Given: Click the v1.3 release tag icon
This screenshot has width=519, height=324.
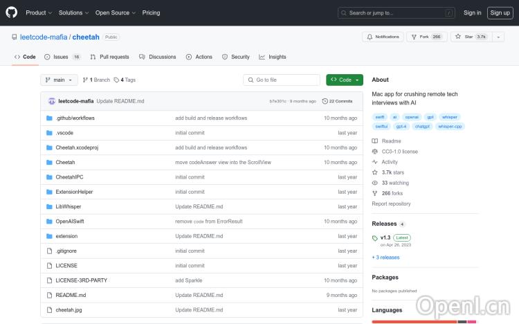Looking at the screenshot, I should pyautogui.click(x=375, y=238).
